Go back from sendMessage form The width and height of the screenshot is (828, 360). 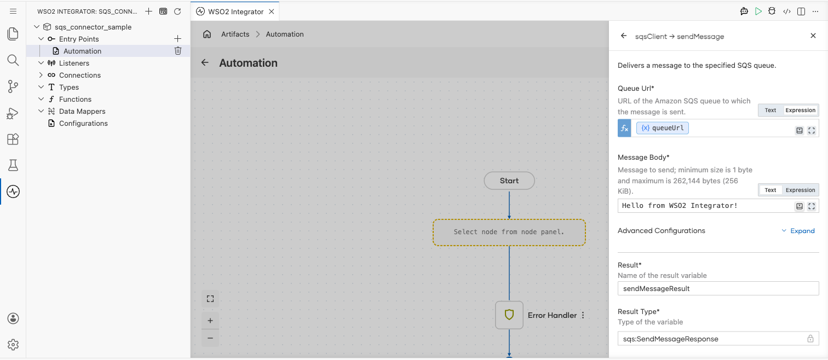click(623, 36)
